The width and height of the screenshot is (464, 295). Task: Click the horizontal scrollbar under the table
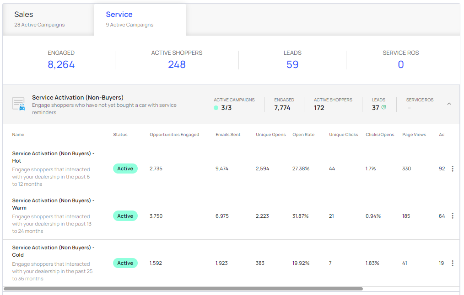pyautogui.click(x=183, y=289)
